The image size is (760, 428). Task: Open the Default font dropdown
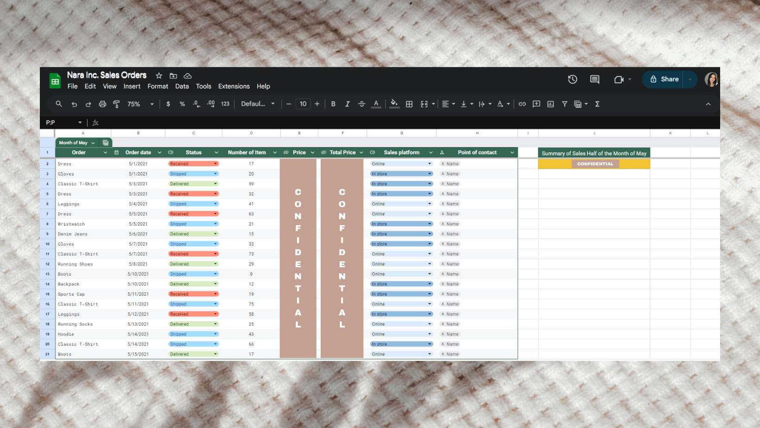[x=258, y=104]
